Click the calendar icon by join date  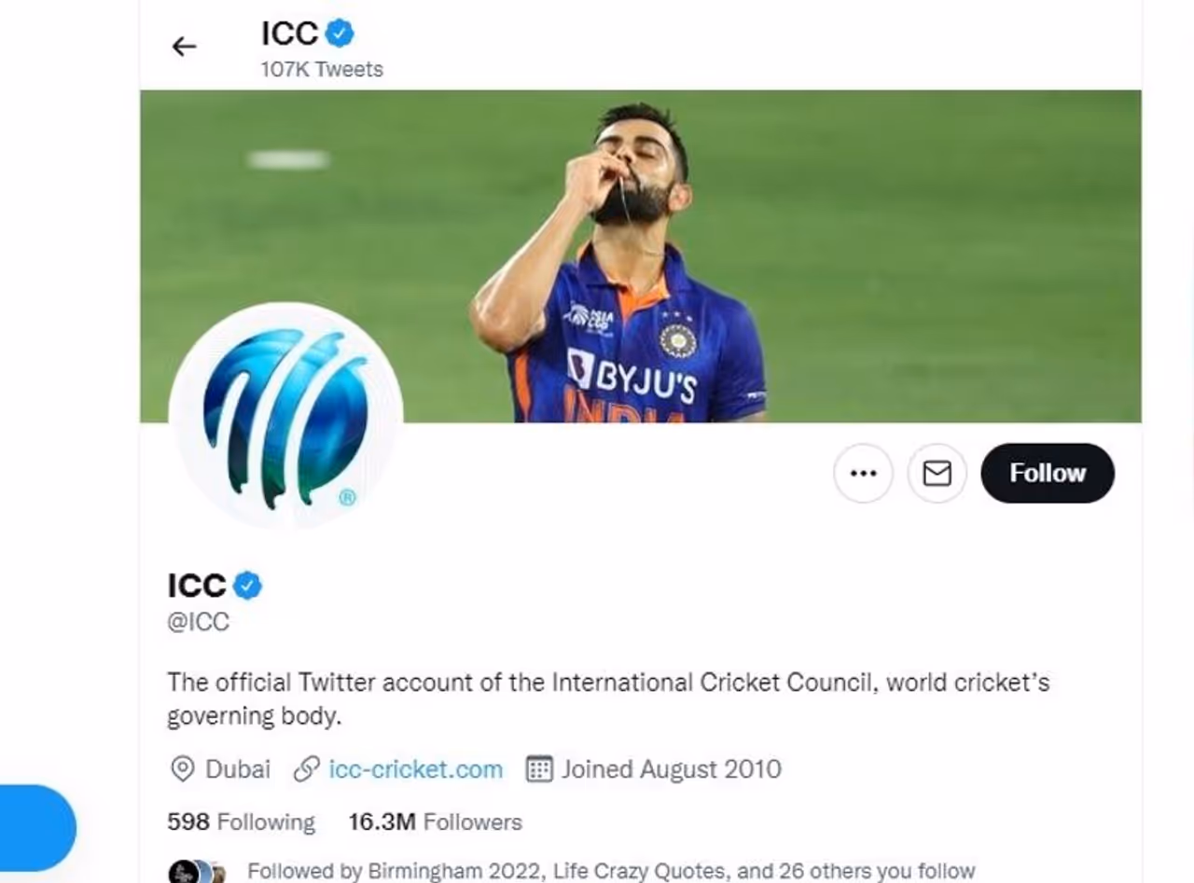click(x=539, y=769)
